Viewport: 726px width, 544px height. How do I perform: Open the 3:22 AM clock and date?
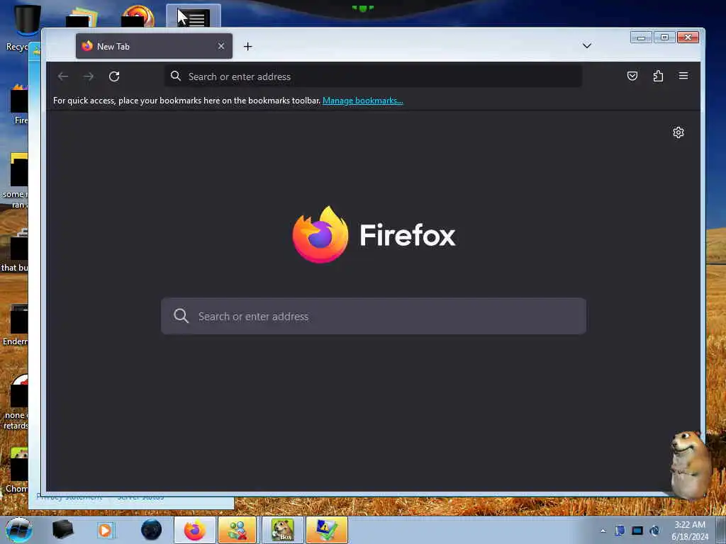690,530
